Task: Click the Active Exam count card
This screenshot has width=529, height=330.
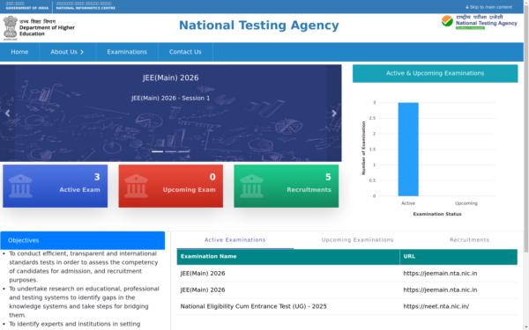Action: (x=56, y=186)
